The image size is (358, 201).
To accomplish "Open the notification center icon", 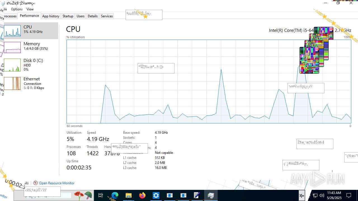I will (349, 195).
